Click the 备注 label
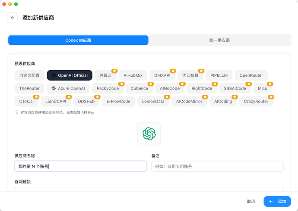Viewport: 298px width, 211px height. tap(155, 156)
